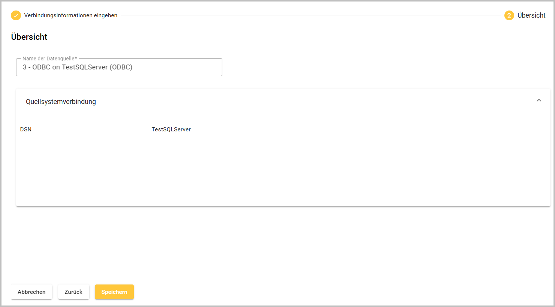Viewport: 555px width, 307px height.
Task: Click the checkmark icon of completed step
Action: [x=16, y=15]
